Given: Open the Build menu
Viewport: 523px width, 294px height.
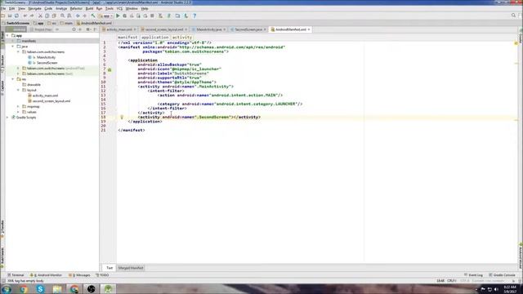Looking at the screenshot, I should click(x=89, y=8).
